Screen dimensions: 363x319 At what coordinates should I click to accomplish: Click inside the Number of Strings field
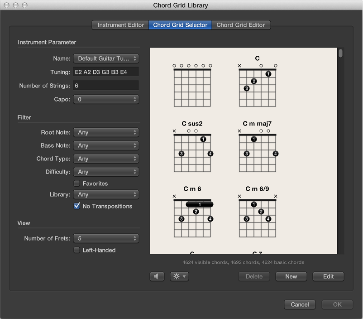[106, 86]
